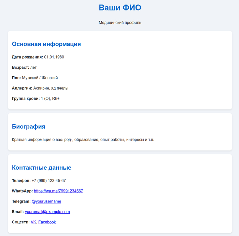
Task: Click the phone number +7 (999) 123-45-67
Action: [48, 181]
